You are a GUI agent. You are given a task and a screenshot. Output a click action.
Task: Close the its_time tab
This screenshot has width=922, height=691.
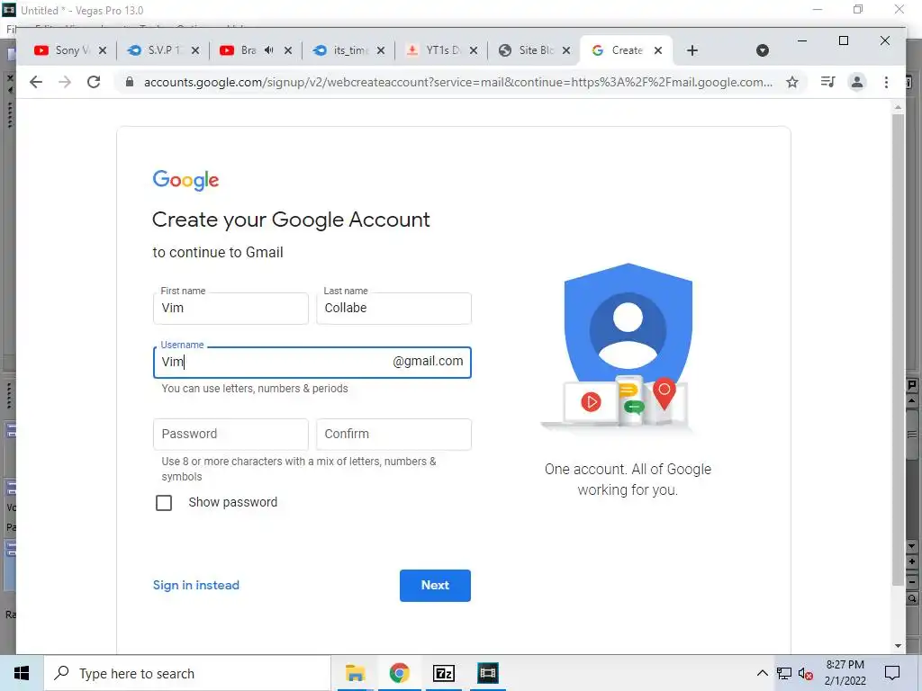[381, 50]
